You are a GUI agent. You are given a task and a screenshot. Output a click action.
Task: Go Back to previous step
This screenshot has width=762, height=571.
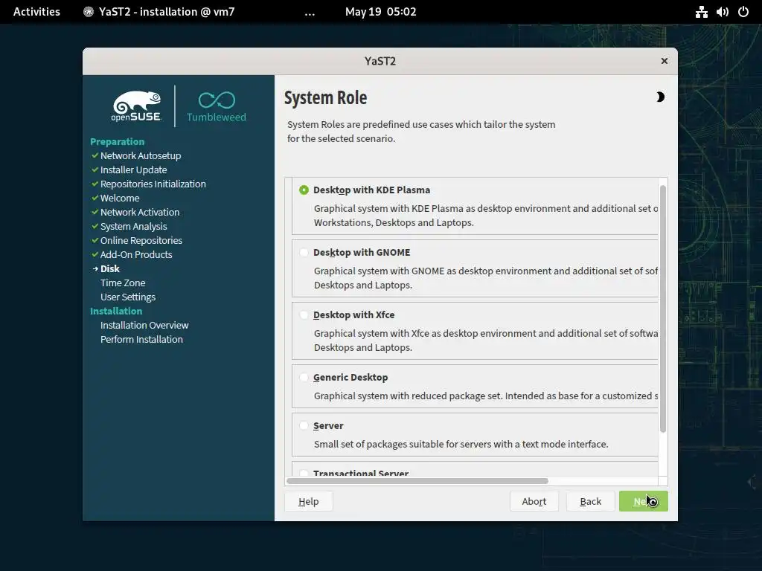click(590, 502)
